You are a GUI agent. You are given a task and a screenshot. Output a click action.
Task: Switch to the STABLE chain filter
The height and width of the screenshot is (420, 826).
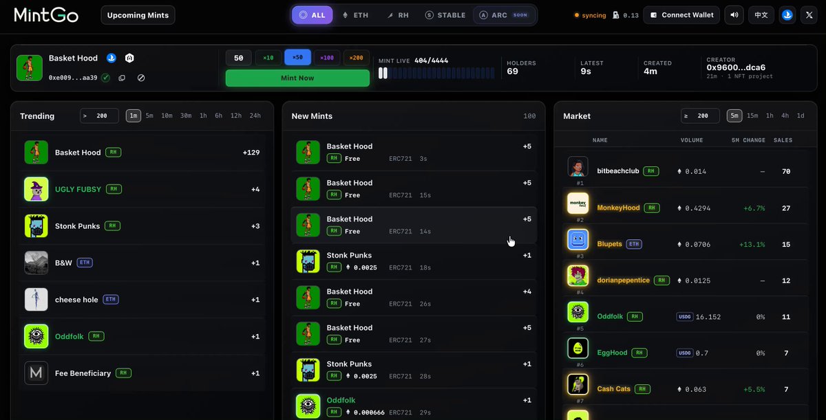tap(445, 15)
